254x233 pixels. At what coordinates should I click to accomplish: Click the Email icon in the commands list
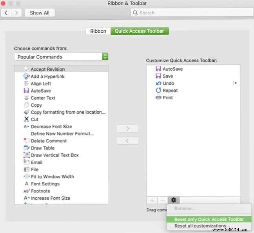(27, 162)
